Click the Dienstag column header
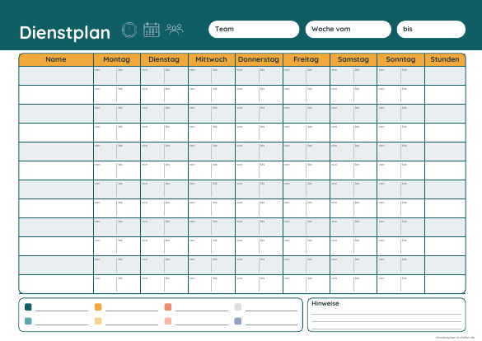 pyautogui.click(x=164, y=59)
